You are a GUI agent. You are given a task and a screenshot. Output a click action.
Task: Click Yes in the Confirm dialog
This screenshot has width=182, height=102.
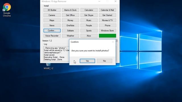[x=87, y=61]
